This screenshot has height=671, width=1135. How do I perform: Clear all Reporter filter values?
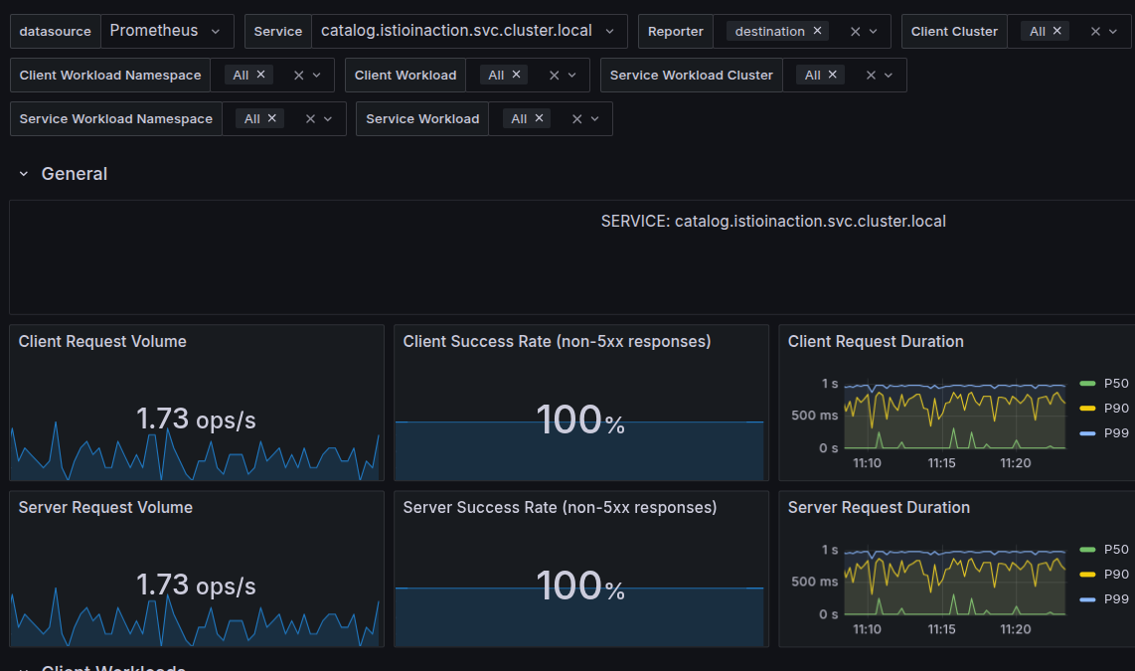point(855,32)
